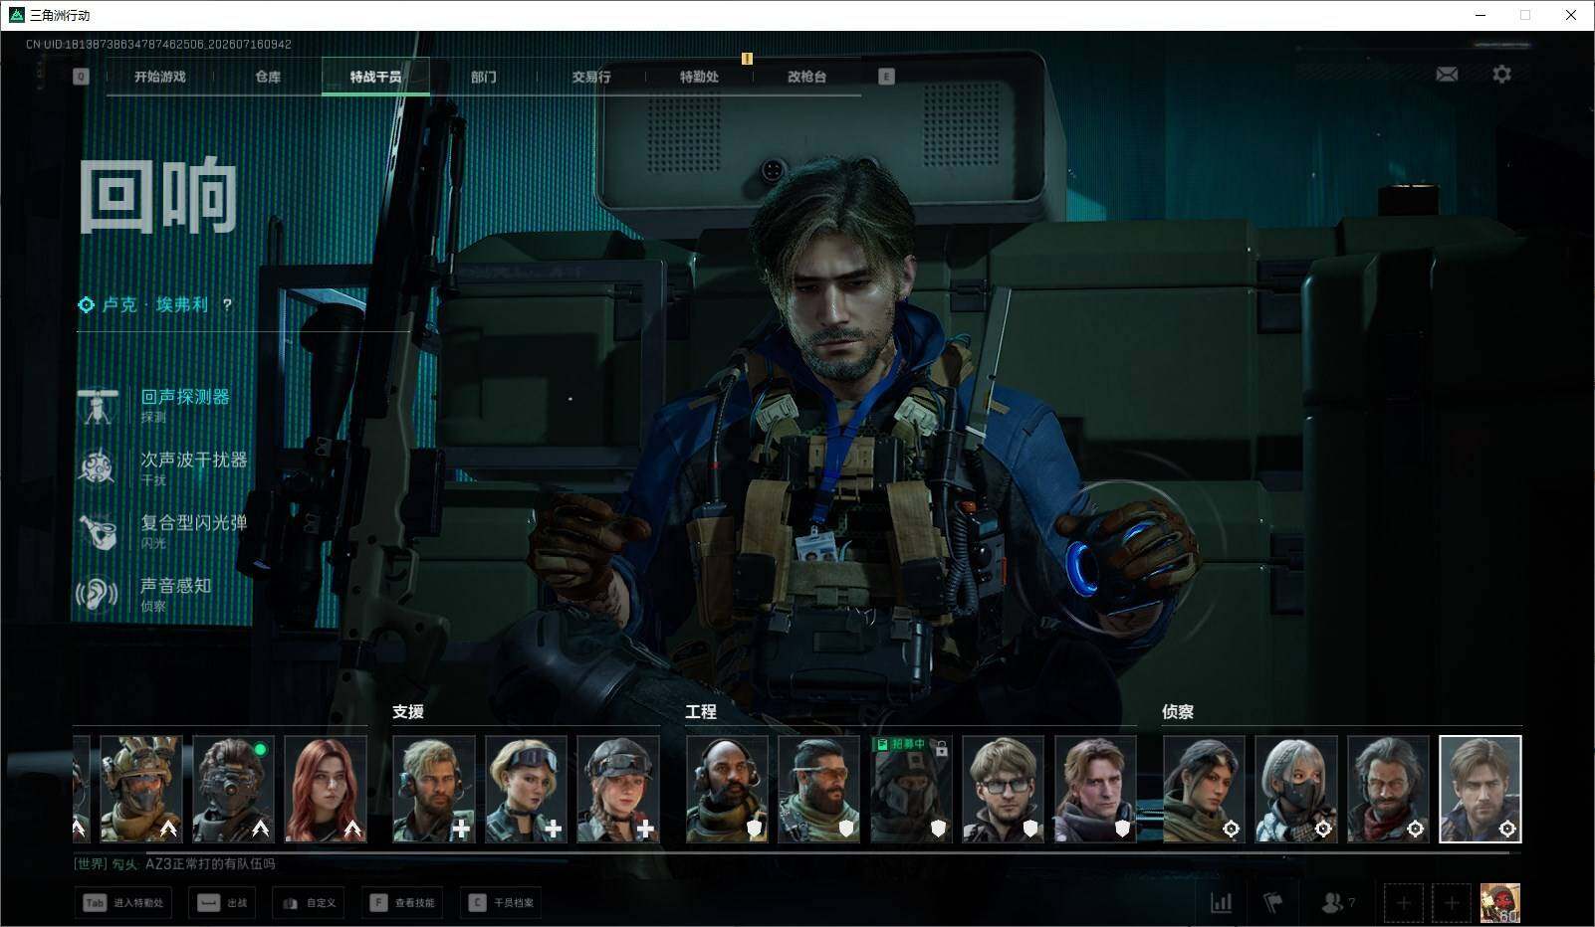Open the flag icon in bottom bar

click(1272, 902)
